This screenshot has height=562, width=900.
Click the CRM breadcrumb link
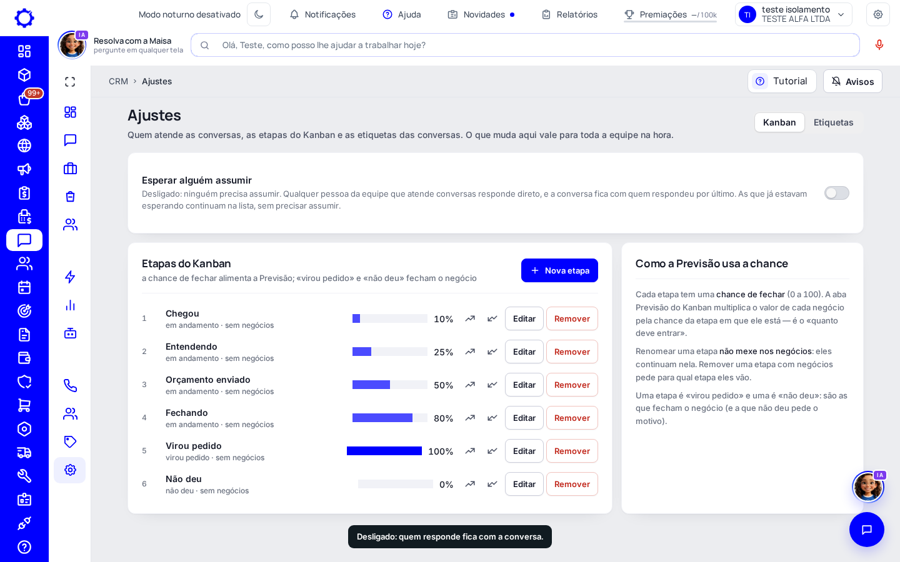(x=118, y=81)
